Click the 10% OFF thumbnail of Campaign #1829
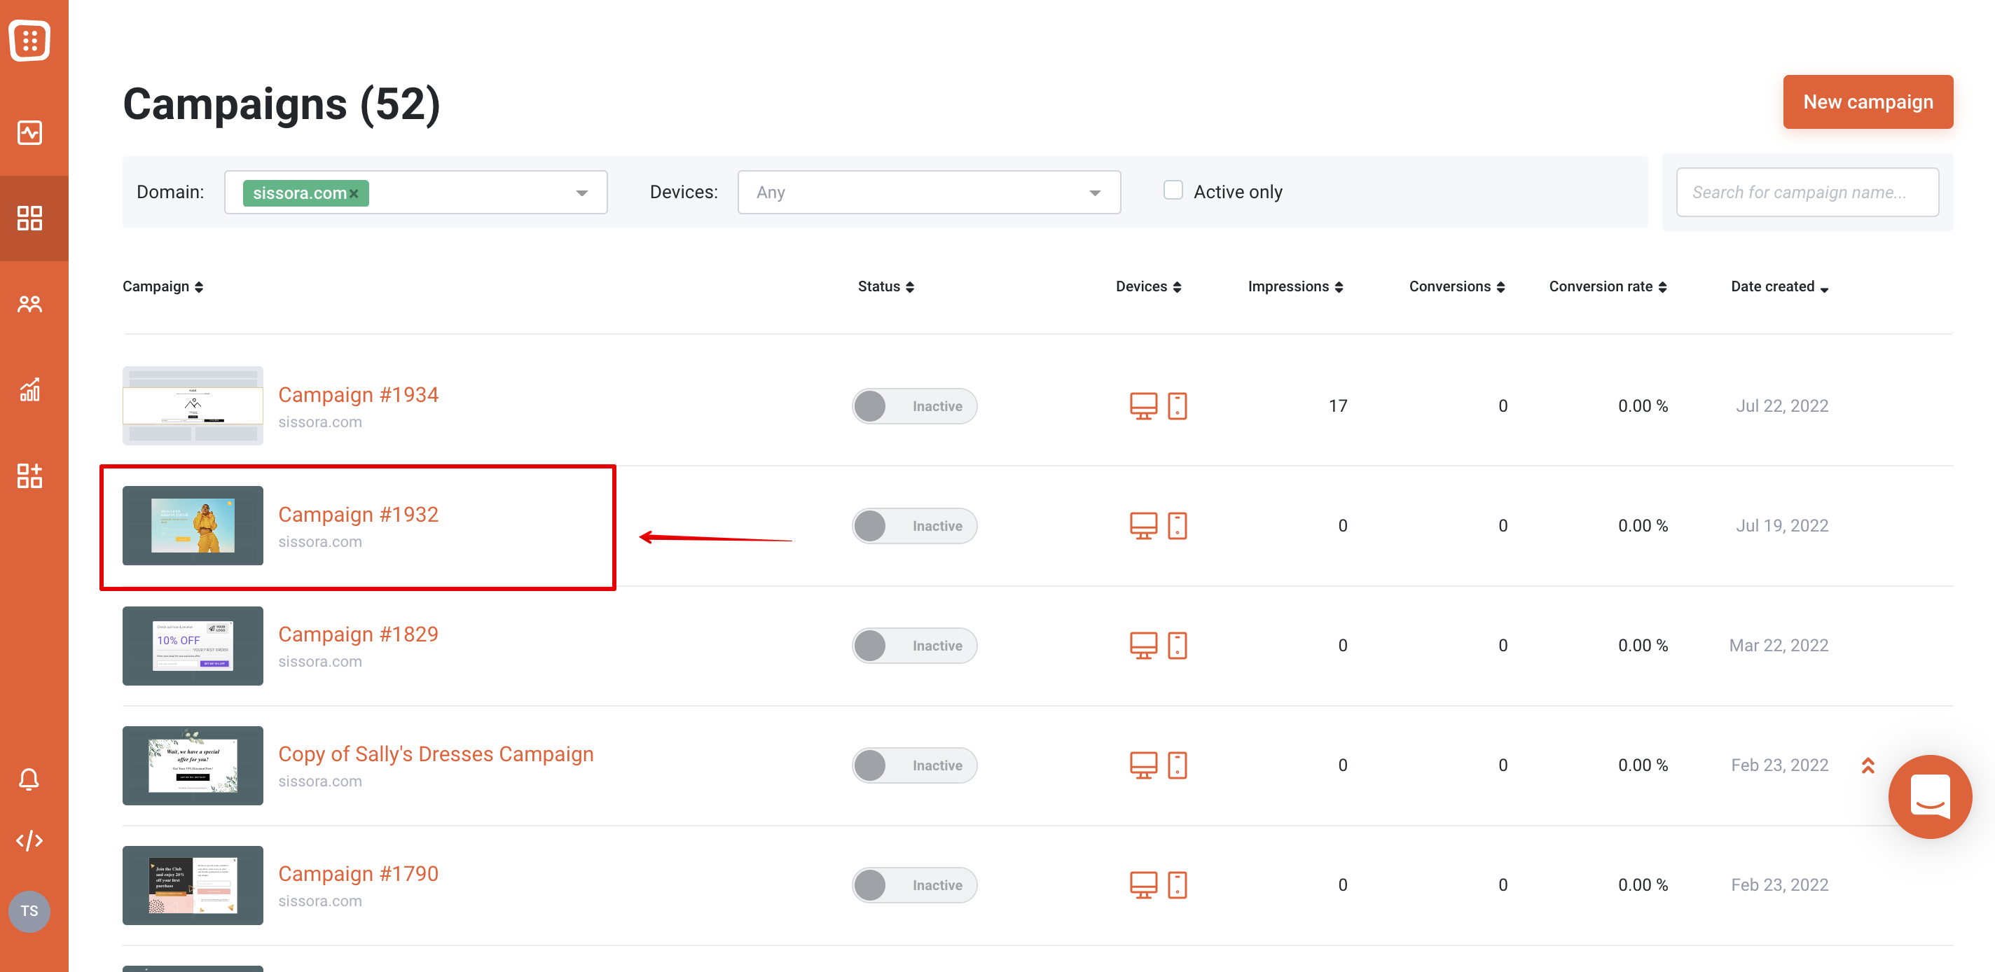Image resolution: width=1995 pixels, height=972 pixels. (193, 645)
